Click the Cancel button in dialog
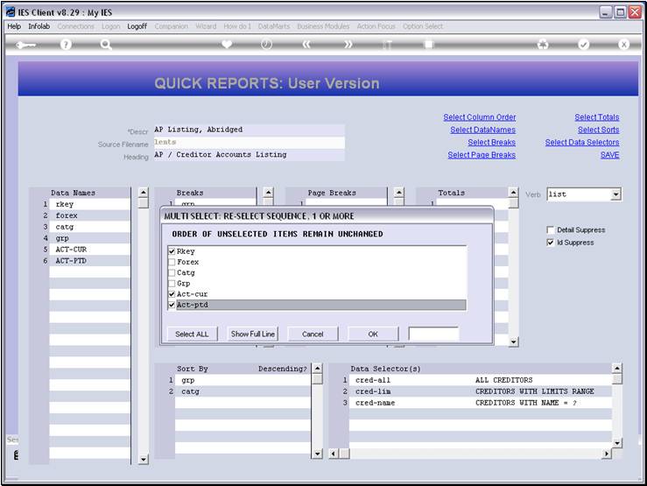This screenshot has width=647, height=486. pyautogui.click(x=313, y=335)
